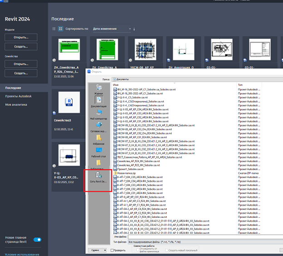The width and height of the screenshot is (283, 256).
Task: Click icon of Семейства_АР_R23_ФХ file
Action: pos(115,165)
